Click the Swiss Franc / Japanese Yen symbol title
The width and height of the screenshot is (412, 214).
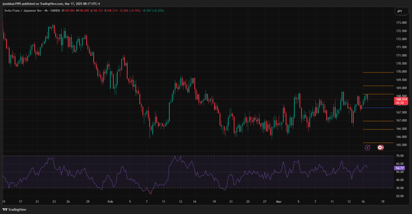pos(22,10)
